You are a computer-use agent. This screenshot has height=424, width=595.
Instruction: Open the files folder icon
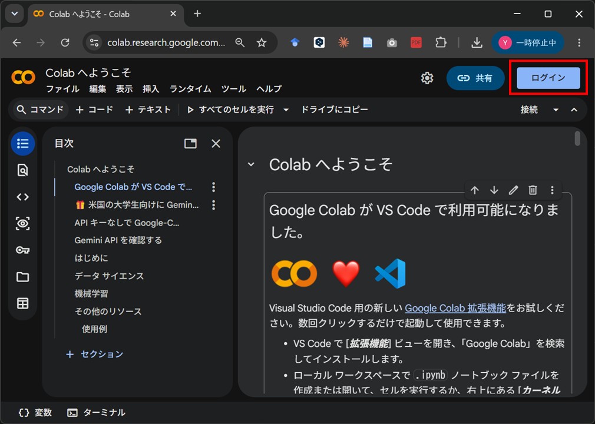click(x=23, y=277)
